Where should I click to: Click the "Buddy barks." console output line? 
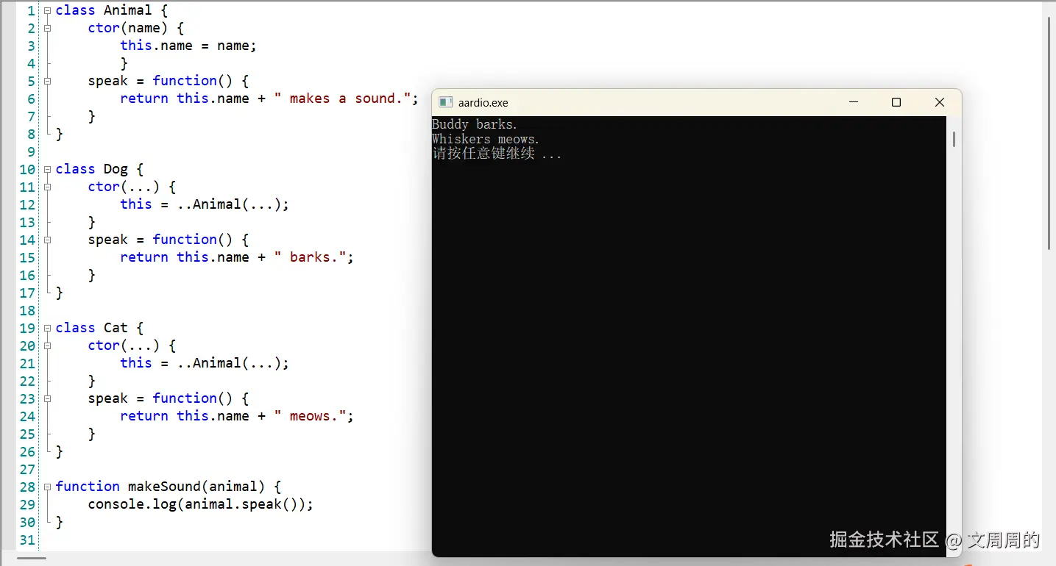(475, 124)
